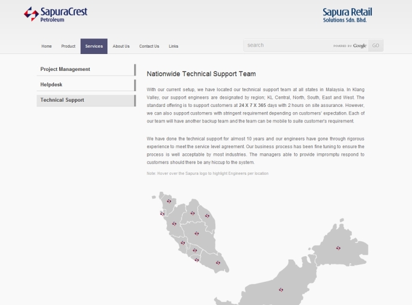Click the Sapura icon on Perak
This screenshot has width=412, height=305.
174,223
